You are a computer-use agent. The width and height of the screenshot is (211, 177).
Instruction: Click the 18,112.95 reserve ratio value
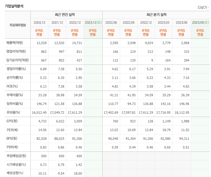point(182,112)
